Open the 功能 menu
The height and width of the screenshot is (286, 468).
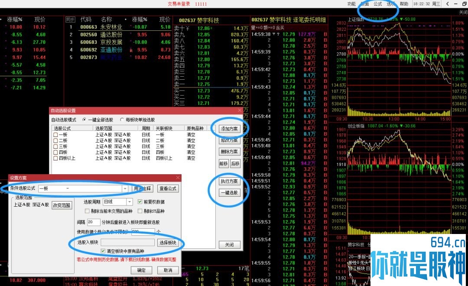click(351, 4)
